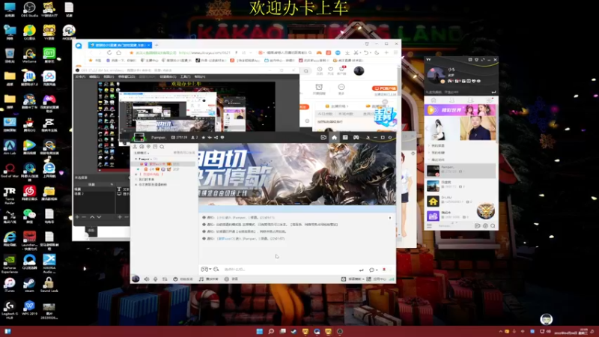The image size is (599, 337).
Task: Open a new tab in the browser window
Action: [156, 45]
